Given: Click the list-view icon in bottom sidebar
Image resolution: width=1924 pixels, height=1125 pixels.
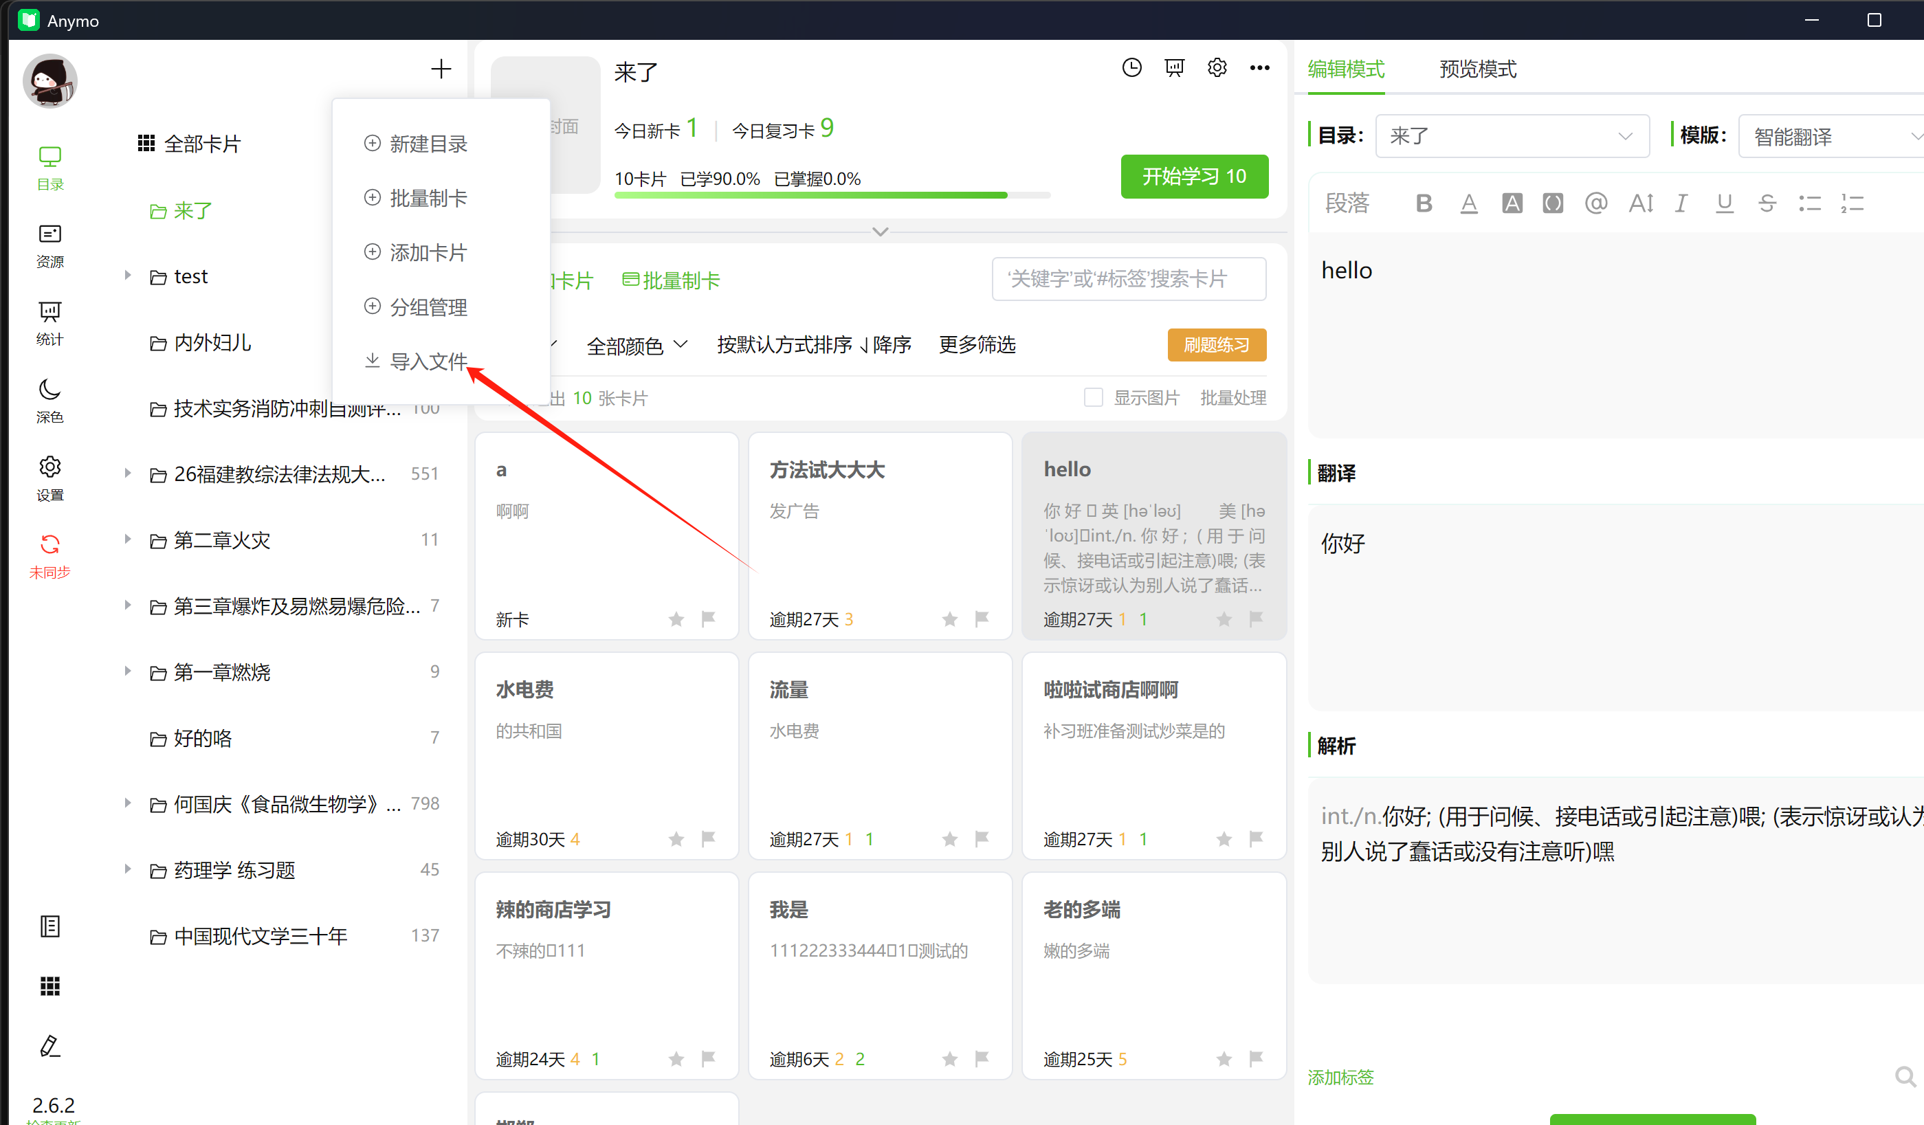Looking at the screenshot, I should [49, 926].
